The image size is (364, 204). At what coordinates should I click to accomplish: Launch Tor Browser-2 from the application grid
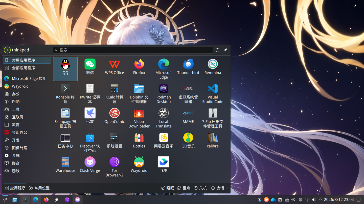pos(114,167)
